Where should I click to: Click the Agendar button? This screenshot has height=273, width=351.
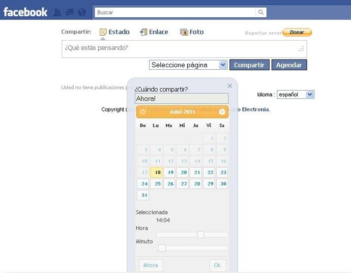(x=289, y=65)
